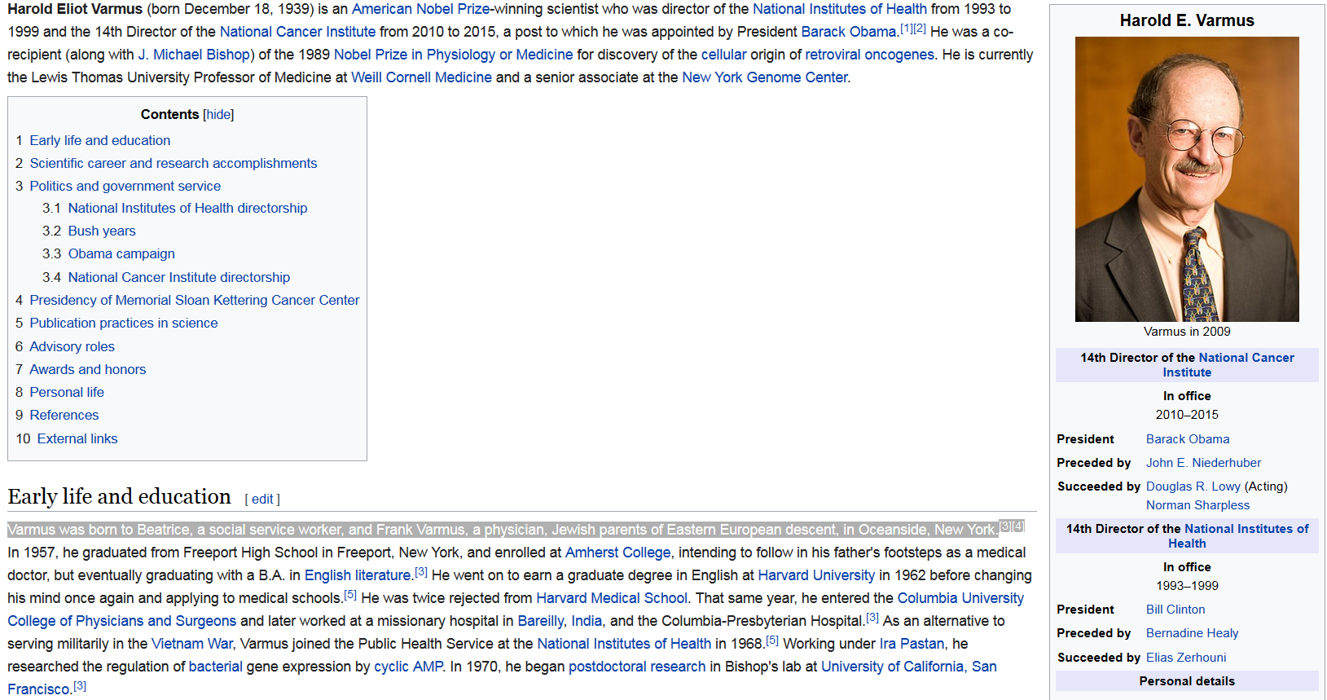
Task: Visit the Harvard University link
Action: click(816, 575)
